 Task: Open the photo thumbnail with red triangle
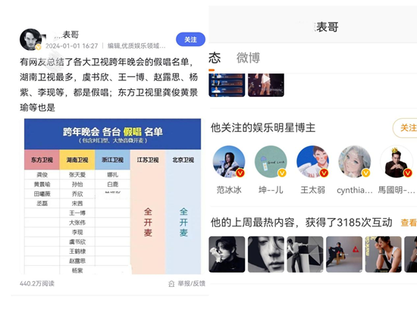(x=344, y=254)
